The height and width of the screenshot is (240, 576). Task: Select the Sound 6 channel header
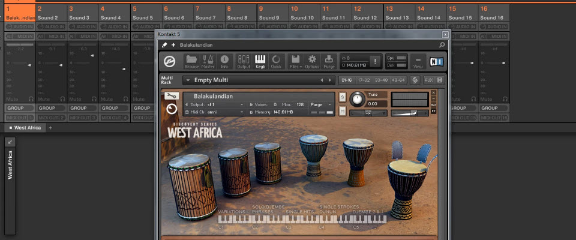click(178, 13)
